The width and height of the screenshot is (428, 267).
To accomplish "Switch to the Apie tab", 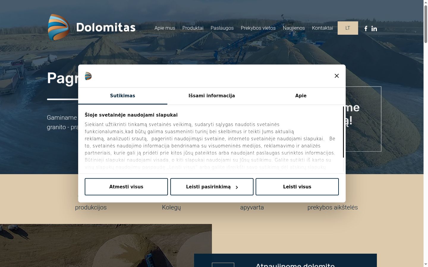I will tap(301, 96).
